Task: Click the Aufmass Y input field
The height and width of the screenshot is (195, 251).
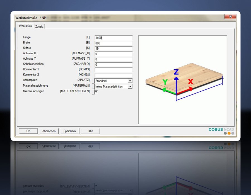Action: [x=114, y=59]
